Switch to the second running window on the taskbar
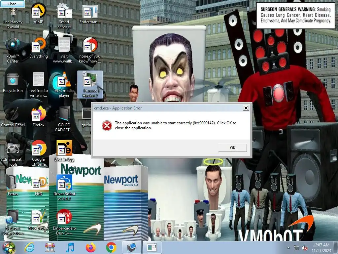This screenshot has width=338, height=254. point(152,247)
